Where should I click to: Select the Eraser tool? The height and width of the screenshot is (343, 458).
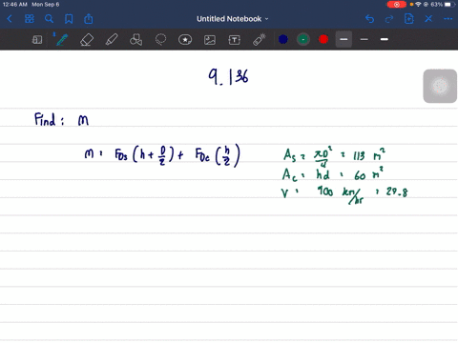click(87, 40)
